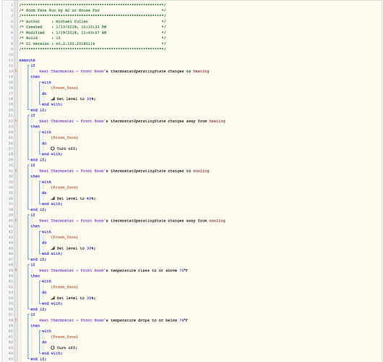This screenshot has height=362, width=383.
Task: Click lightning trigger icon on line 13
Action: [16, 71]
